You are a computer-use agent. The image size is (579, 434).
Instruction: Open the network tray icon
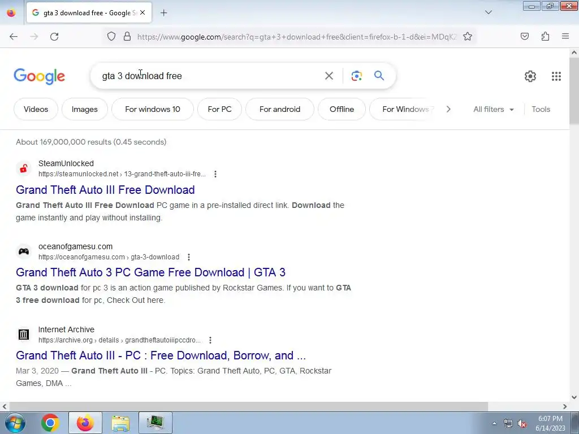pos(508,424)
